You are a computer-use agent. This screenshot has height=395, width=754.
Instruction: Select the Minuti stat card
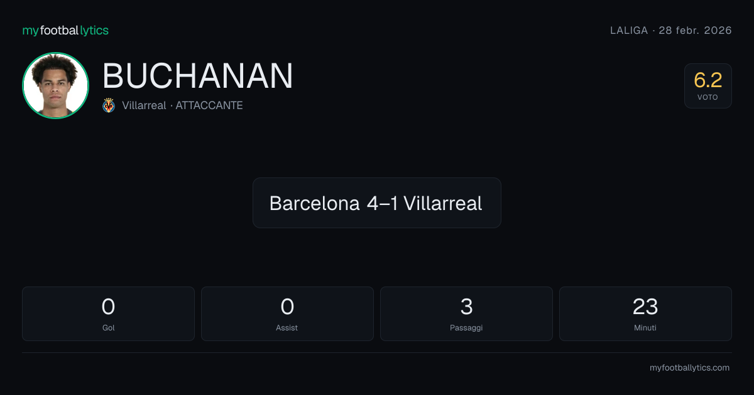(645, 313)
